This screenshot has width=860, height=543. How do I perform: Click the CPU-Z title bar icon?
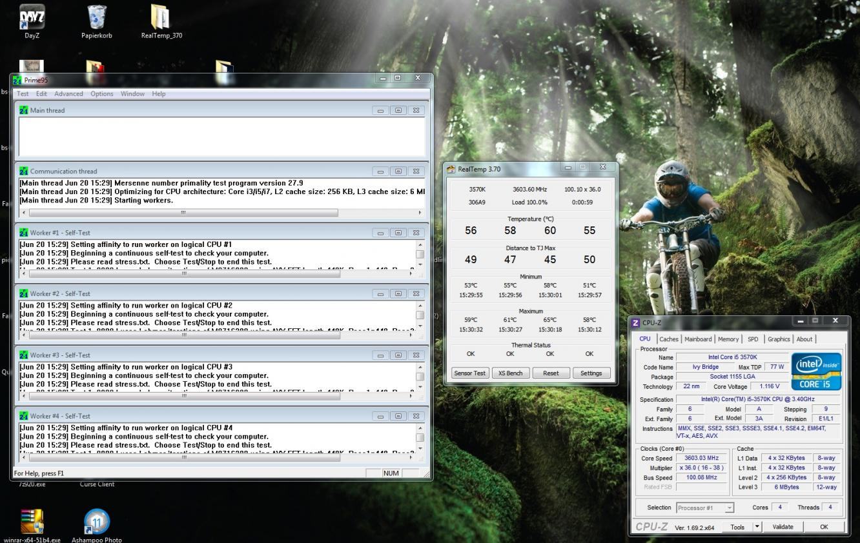pos(636,322)
